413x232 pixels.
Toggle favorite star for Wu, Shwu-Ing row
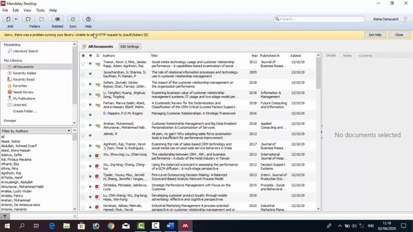(83, 156)
